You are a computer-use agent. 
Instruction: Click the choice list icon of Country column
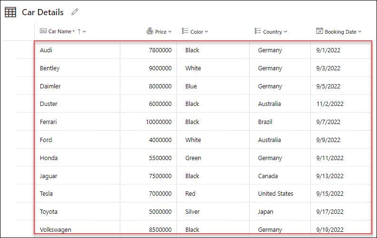pos(258,31)
